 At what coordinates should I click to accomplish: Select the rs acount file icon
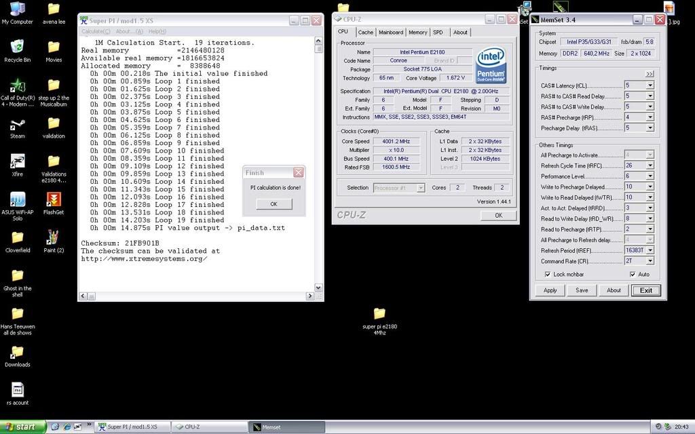17,390
